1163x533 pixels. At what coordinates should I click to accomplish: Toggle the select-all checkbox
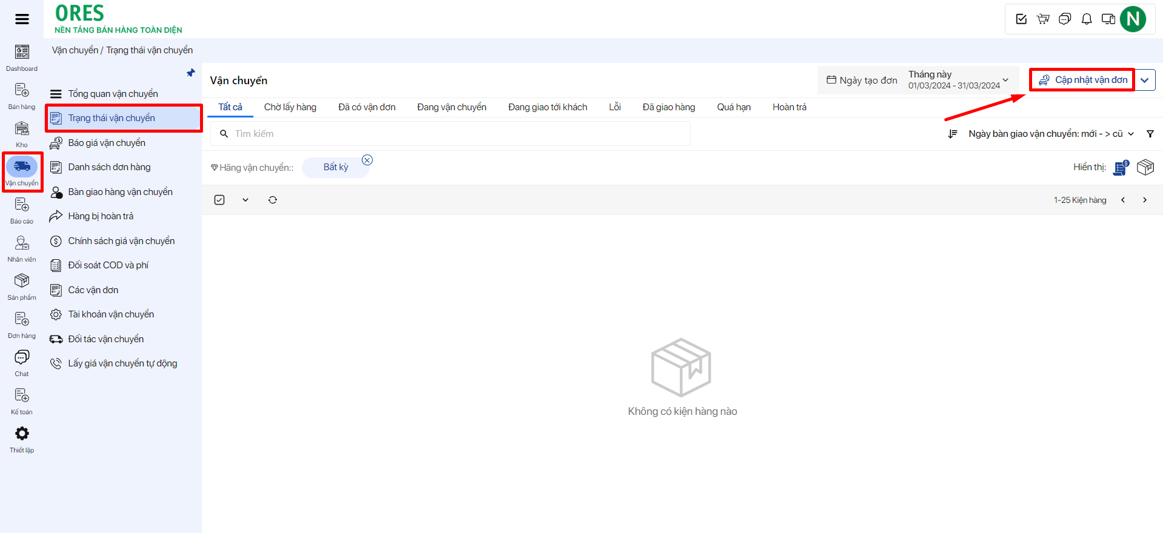click(x=219, y=200)
